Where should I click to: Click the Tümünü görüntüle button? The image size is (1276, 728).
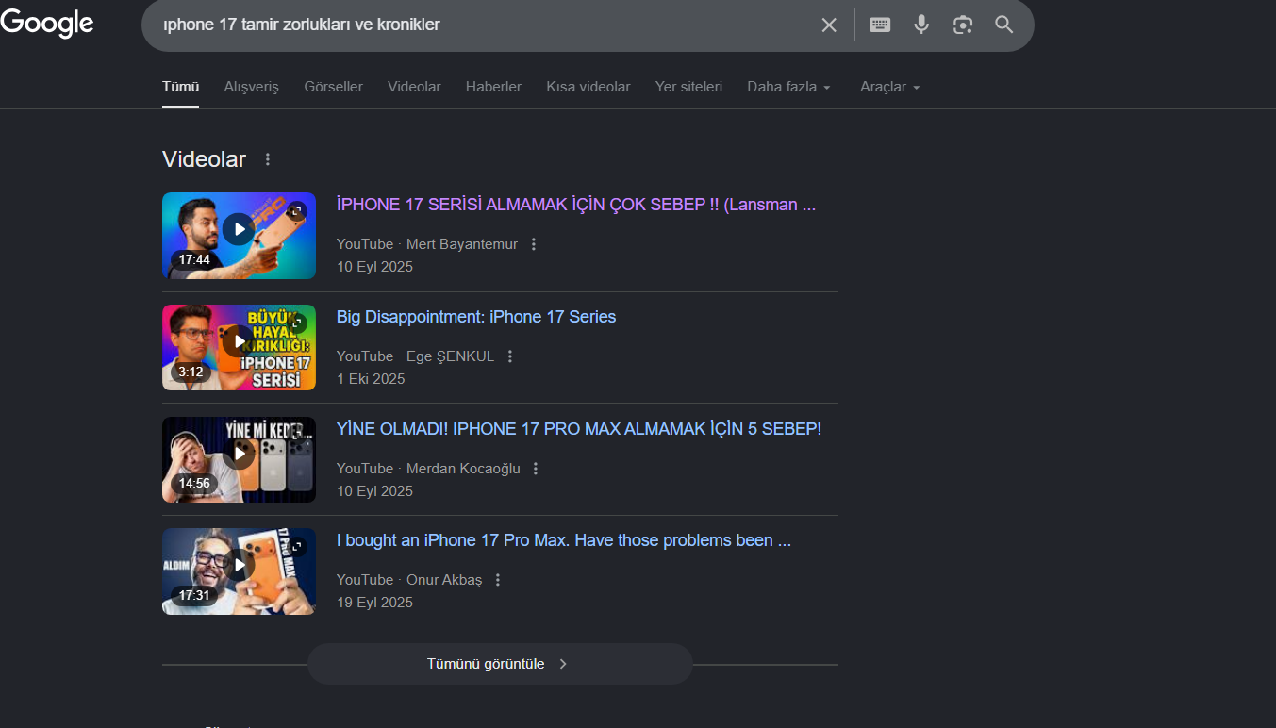500,664
